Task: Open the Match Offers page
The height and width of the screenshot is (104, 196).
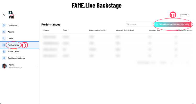Action: (14, 51)
